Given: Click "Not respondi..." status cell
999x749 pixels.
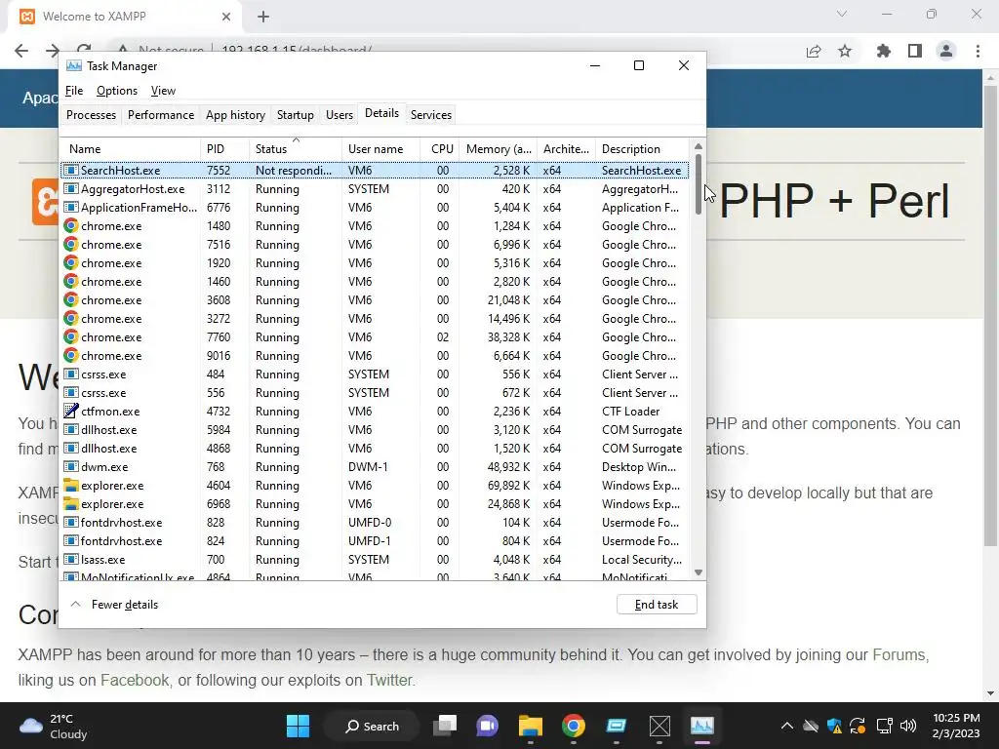Looking at the screenshot, I should 293,170.
